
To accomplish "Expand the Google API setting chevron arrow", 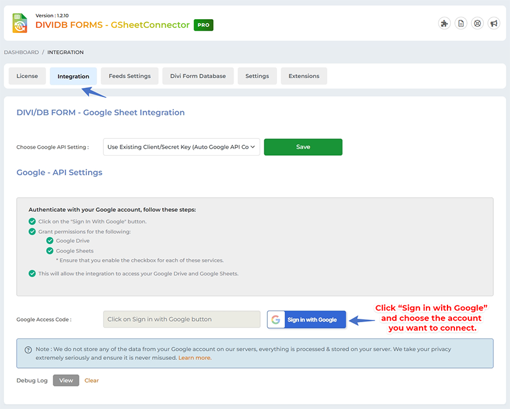I will pos(252,147).
